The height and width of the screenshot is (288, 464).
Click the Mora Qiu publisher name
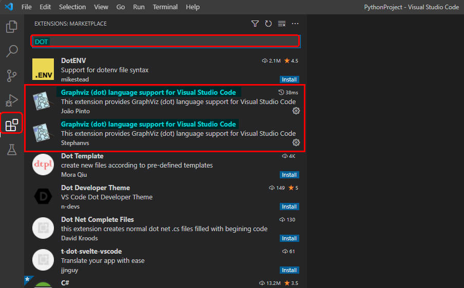pos(74,175)
